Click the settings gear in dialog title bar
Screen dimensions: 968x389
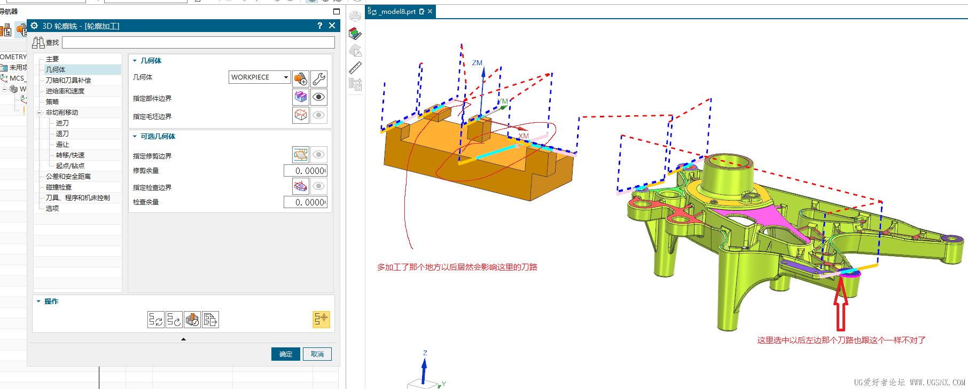tap(34, 26)
